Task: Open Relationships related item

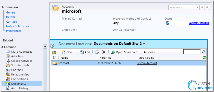Action: (20, 75)
